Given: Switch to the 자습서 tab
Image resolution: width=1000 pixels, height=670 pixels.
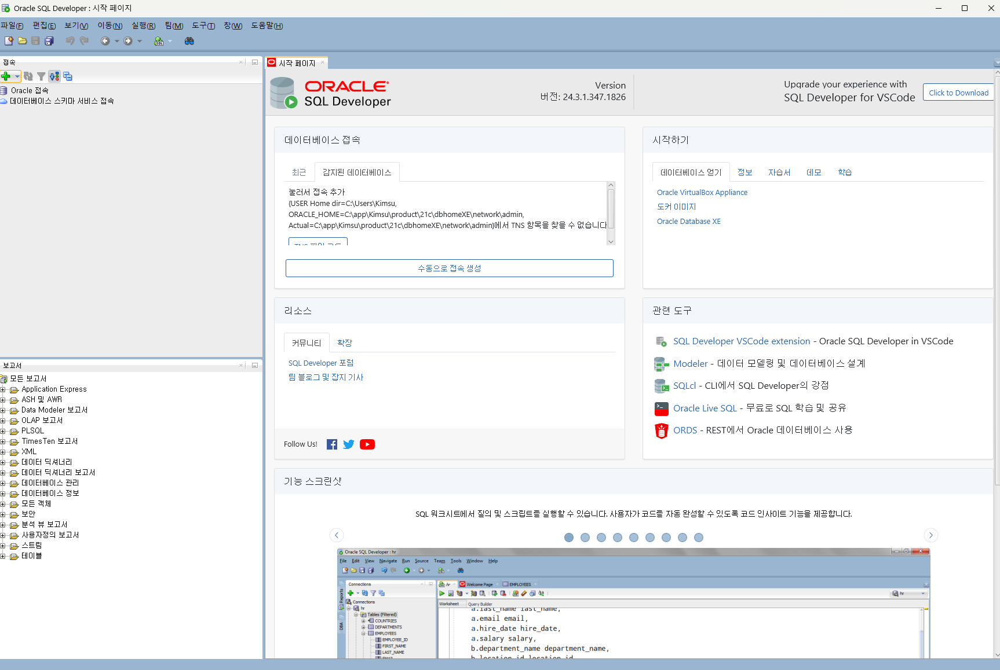Looking at the screenshot, I should 779,172.
